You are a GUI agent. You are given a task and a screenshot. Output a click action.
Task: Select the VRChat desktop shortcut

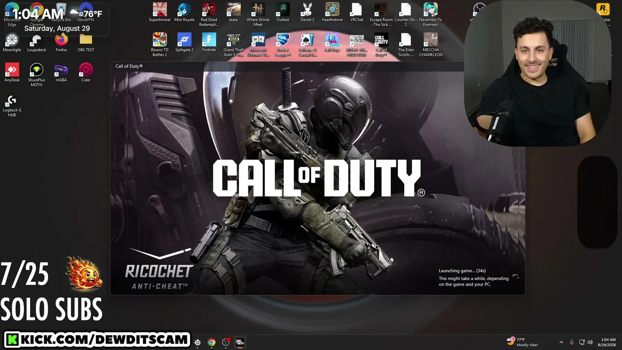click(x=357, y=13)
